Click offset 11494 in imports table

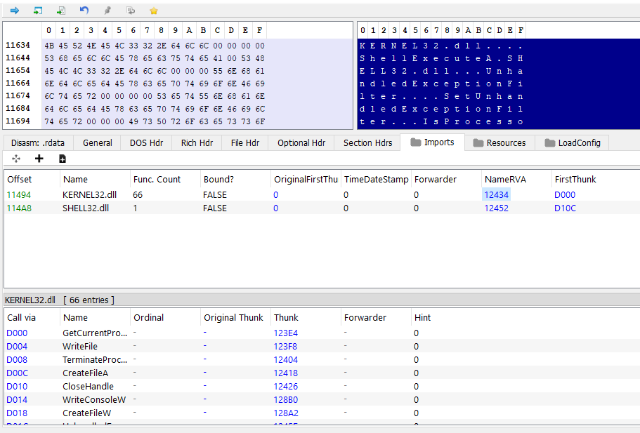coord(19,195)
